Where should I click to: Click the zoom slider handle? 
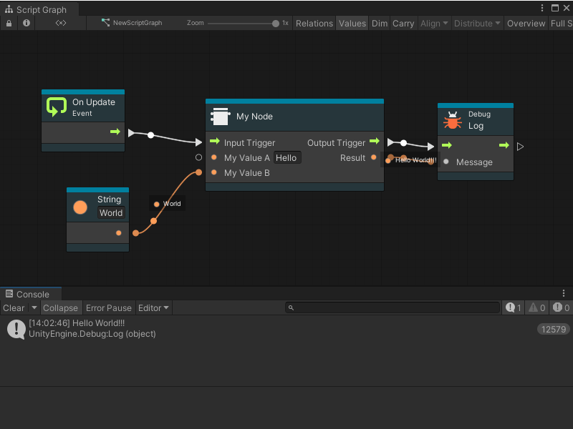[276, 23]
